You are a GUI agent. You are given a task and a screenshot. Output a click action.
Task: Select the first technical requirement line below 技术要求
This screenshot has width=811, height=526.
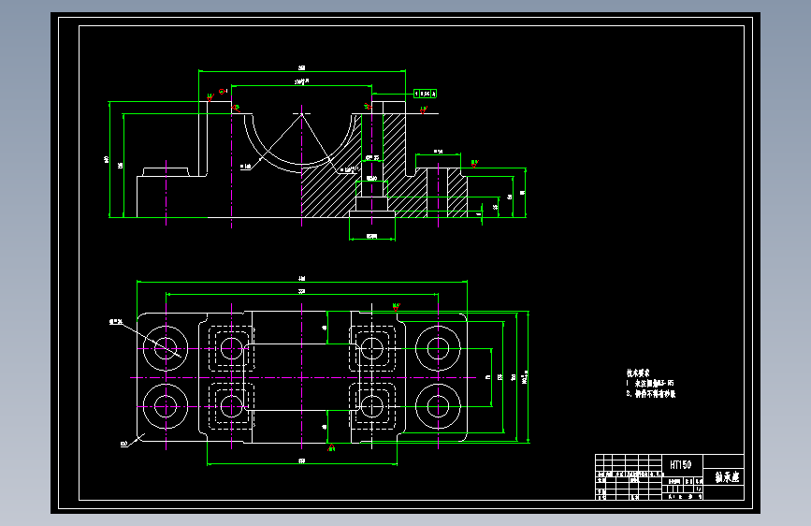coord(650,384)
